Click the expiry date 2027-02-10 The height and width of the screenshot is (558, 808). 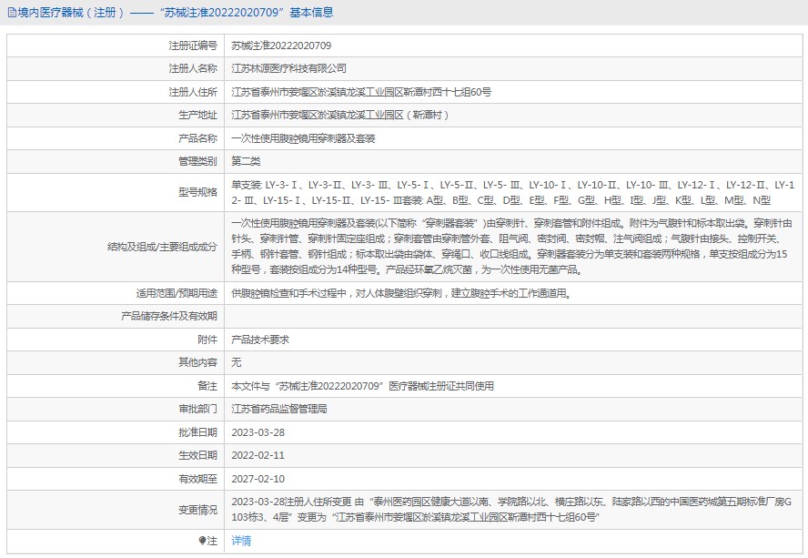258,479
